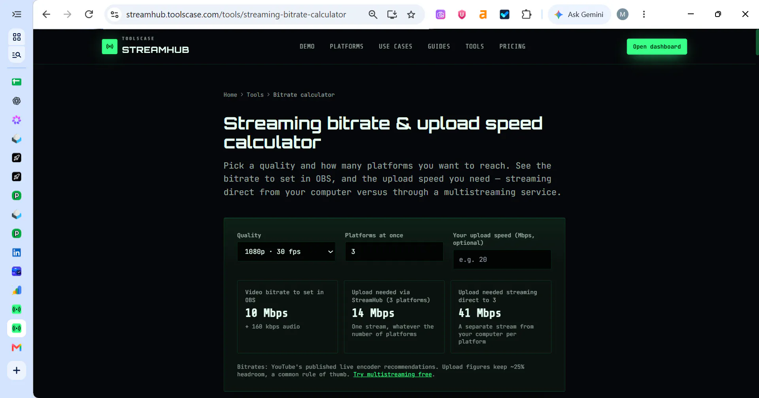Select the highlighted active StreamHub sidebar tab
The image size is (759, 398).
[17, 329]
